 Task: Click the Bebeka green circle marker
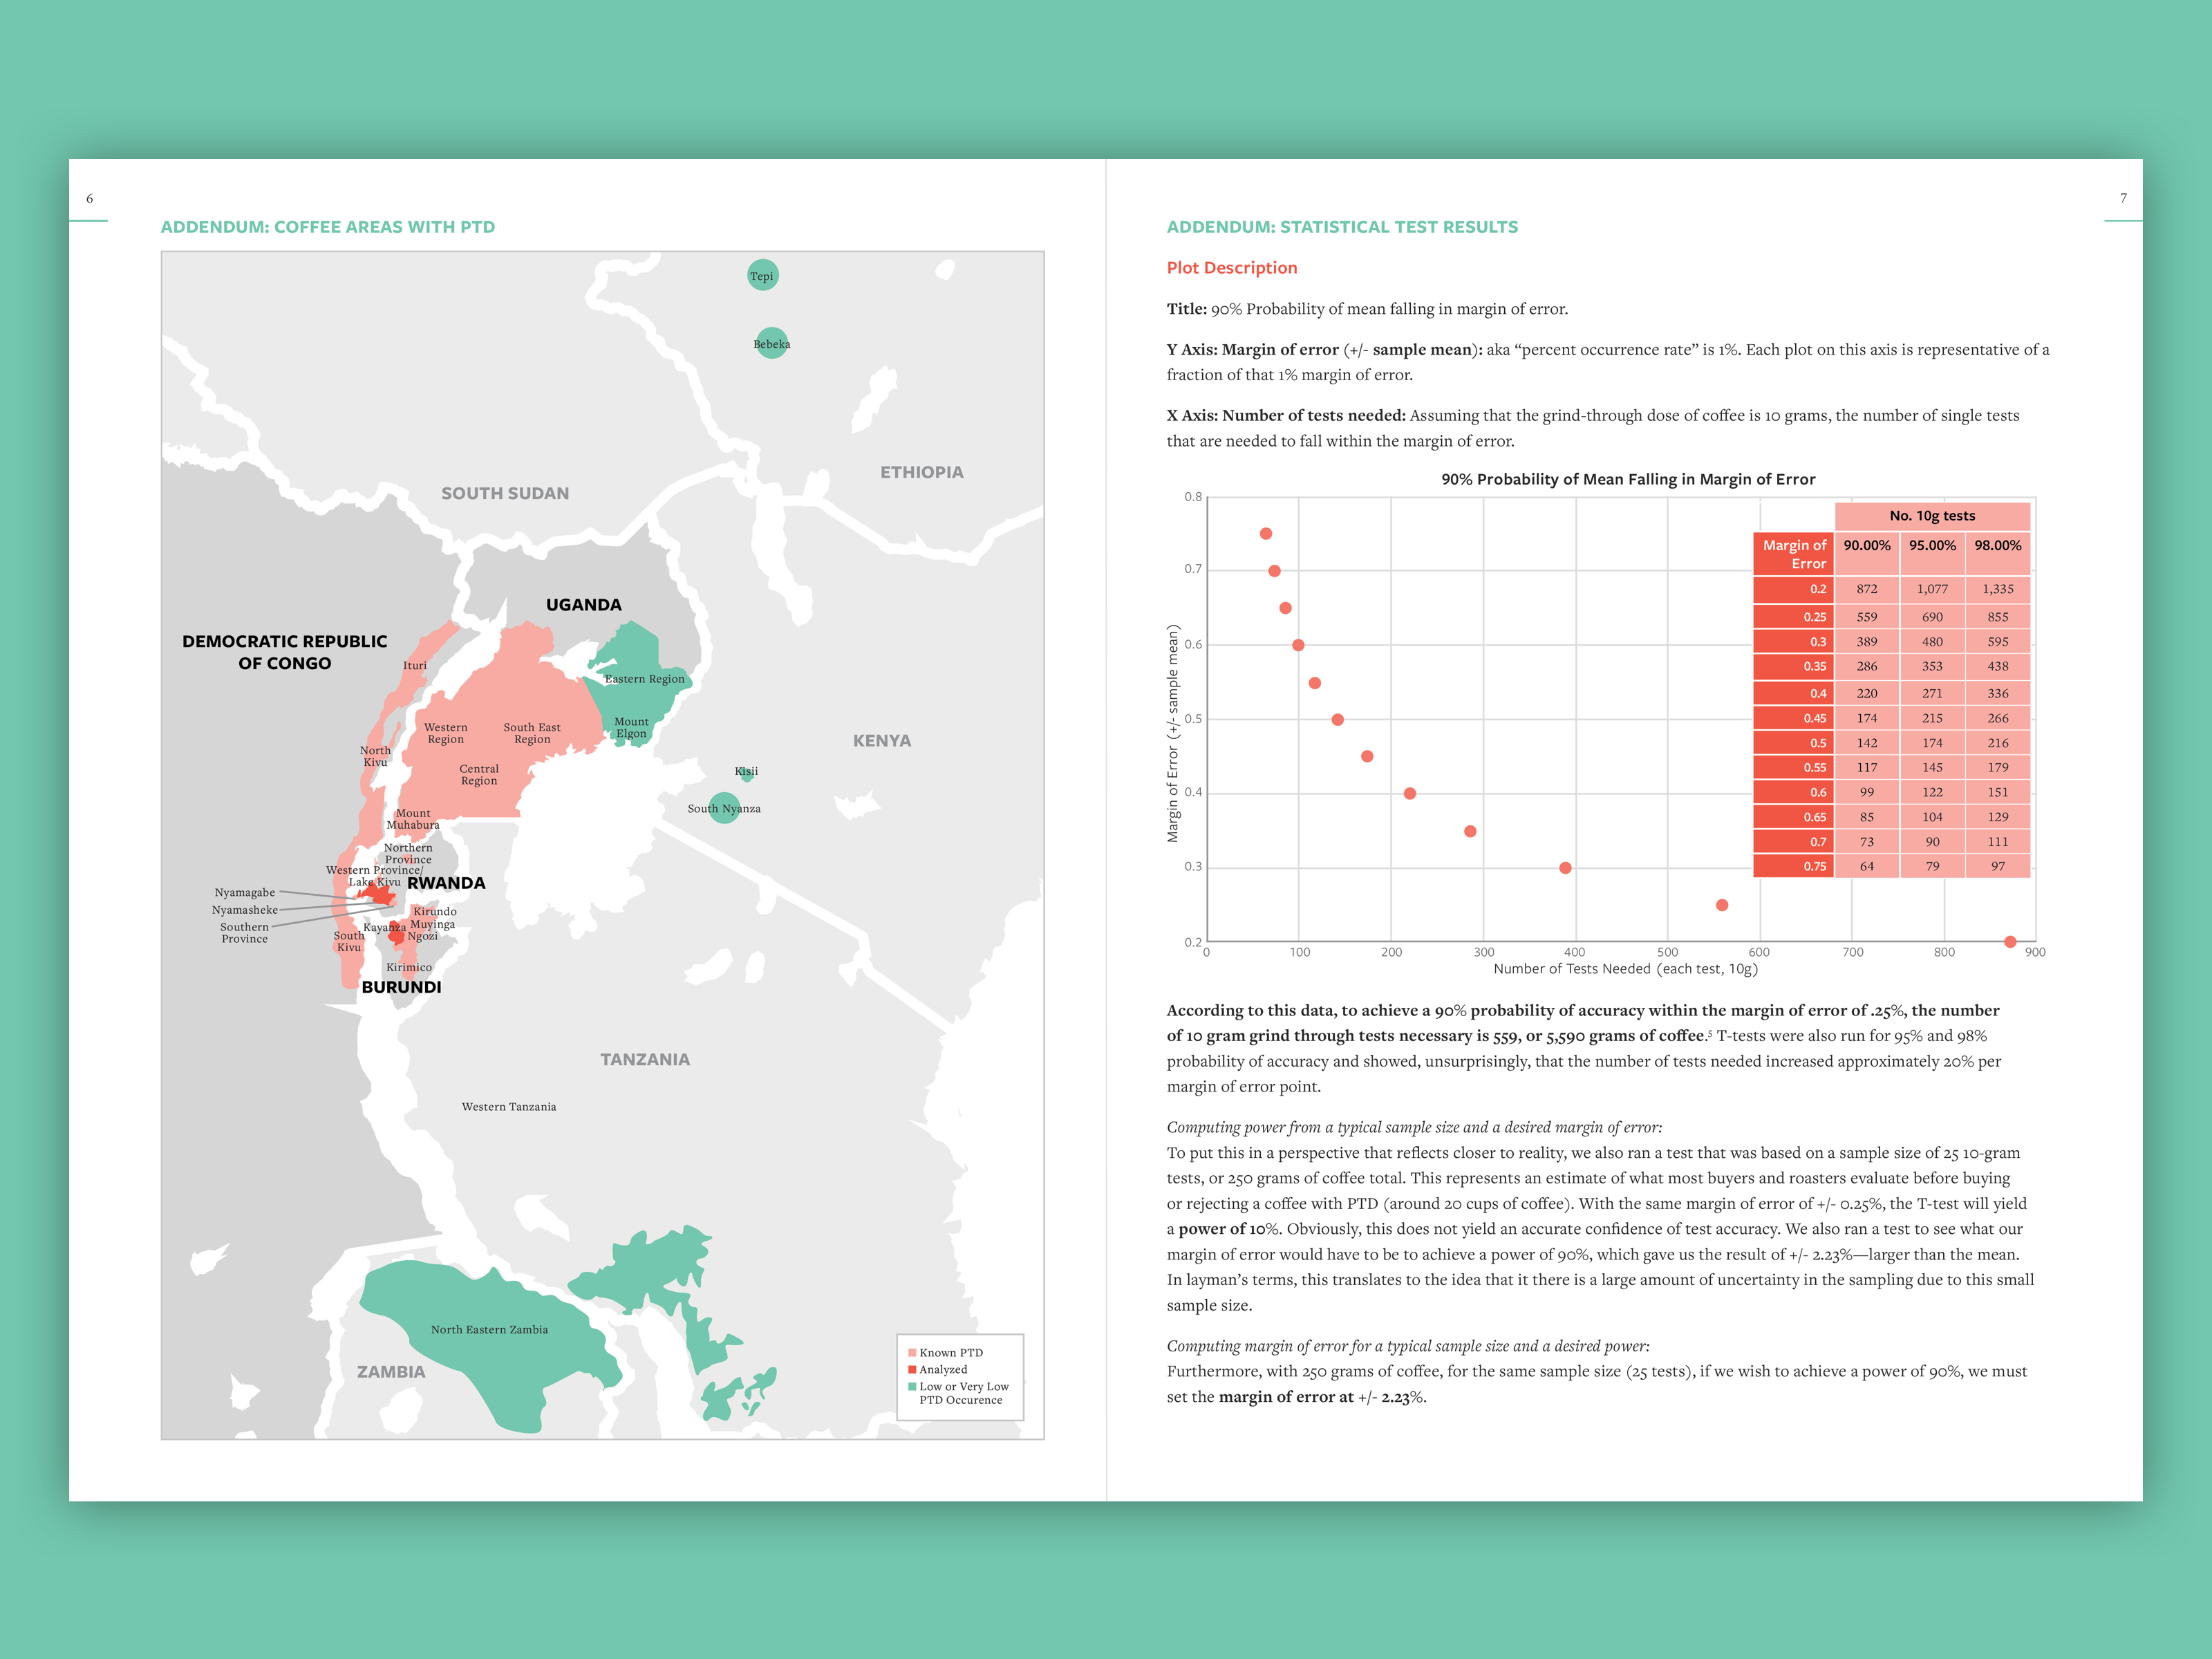(x=771, y=343)
